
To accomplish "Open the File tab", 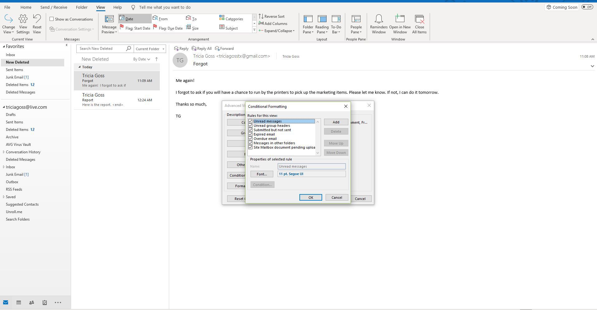I will (x=7, y=7).
